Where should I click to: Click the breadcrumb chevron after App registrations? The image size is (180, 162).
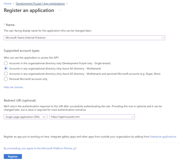pos(67,4)
